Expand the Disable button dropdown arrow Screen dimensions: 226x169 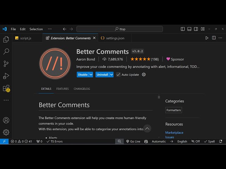91,75
